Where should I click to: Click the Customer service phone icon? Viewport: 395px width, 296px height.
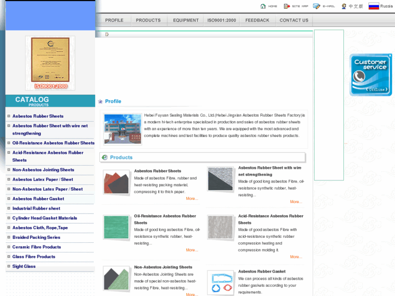[359, 77]
